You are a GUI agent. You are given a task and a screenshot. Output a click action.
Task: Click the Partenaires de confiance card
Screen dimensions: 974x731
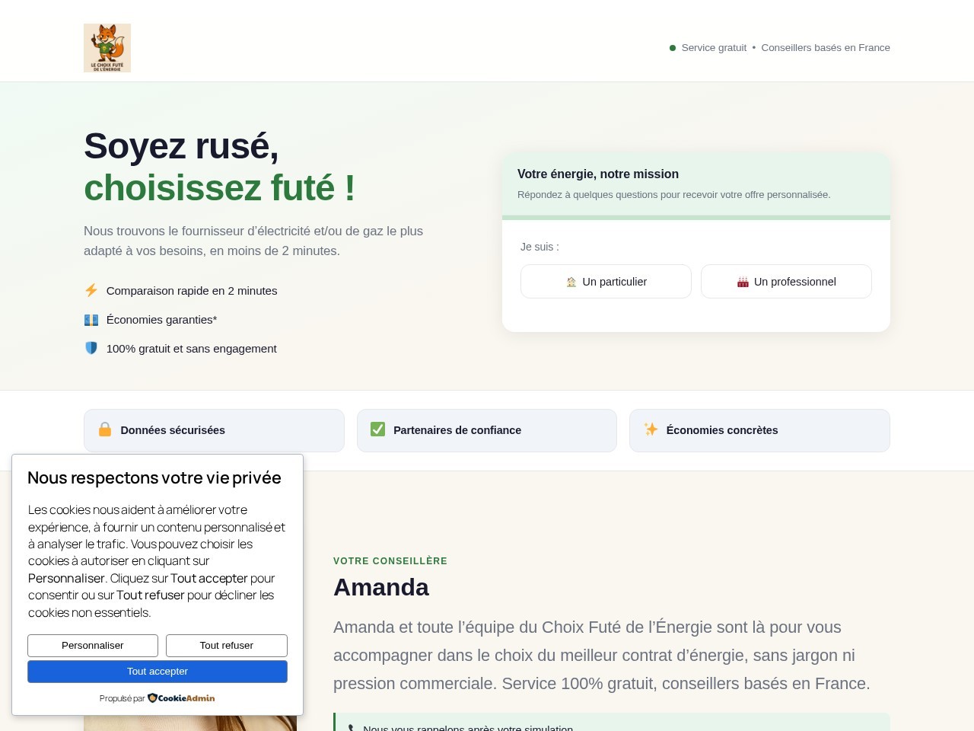(x=487, y=430)
